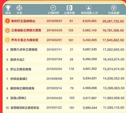Image resolution: width=126 pixels, height=113 pixels.
Task: Click release date 2019/02/01
Action: click(x=54, y=40)
